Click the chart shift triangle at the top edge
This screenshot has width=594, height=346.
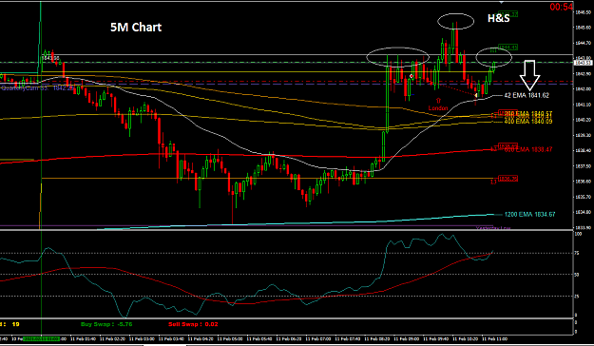pos(501,3)
